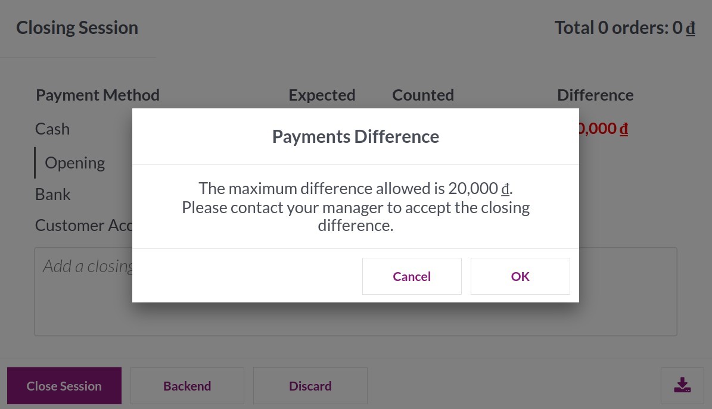The height and width of the screenshot is (409, 712).
Task: Click the Close Session button
Action: [x=64, y=385]
